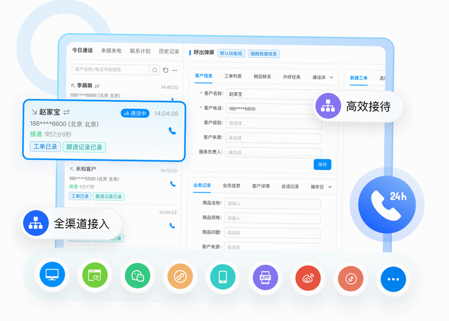Click the 保存 button
Screen dimensions: 449x321
tap(322, 164)
